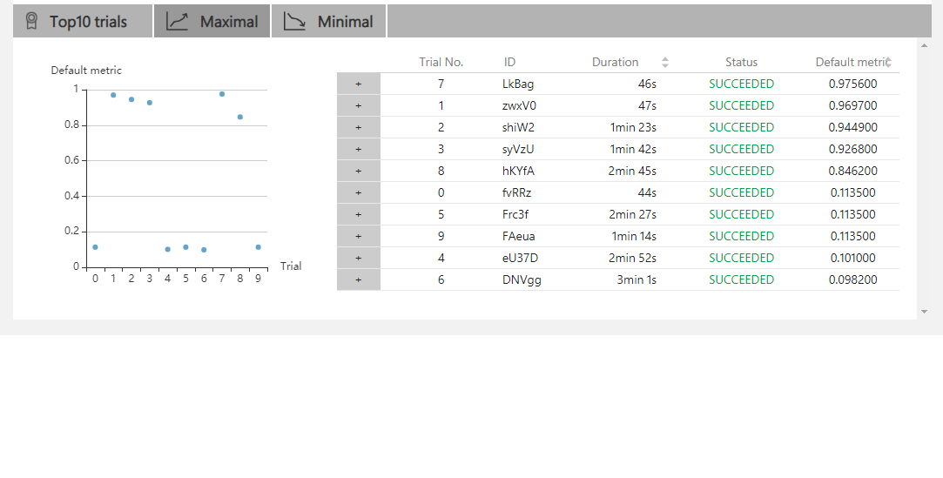Expand trial hKYfA row
The width and height of the screenshot is (943, 478).
[358, 172]
